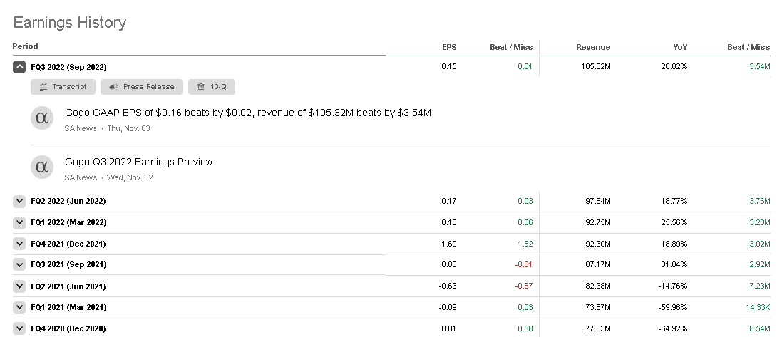
Task: Open the 10-Q filing button
Action: [x=211, y=87]
